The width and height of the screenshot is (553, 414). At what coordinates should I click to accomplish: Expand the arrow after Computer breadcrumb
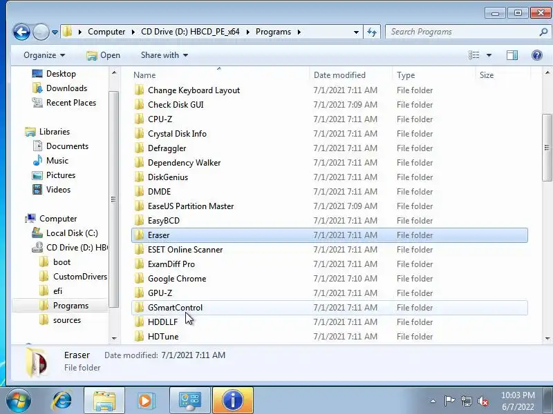133,32
